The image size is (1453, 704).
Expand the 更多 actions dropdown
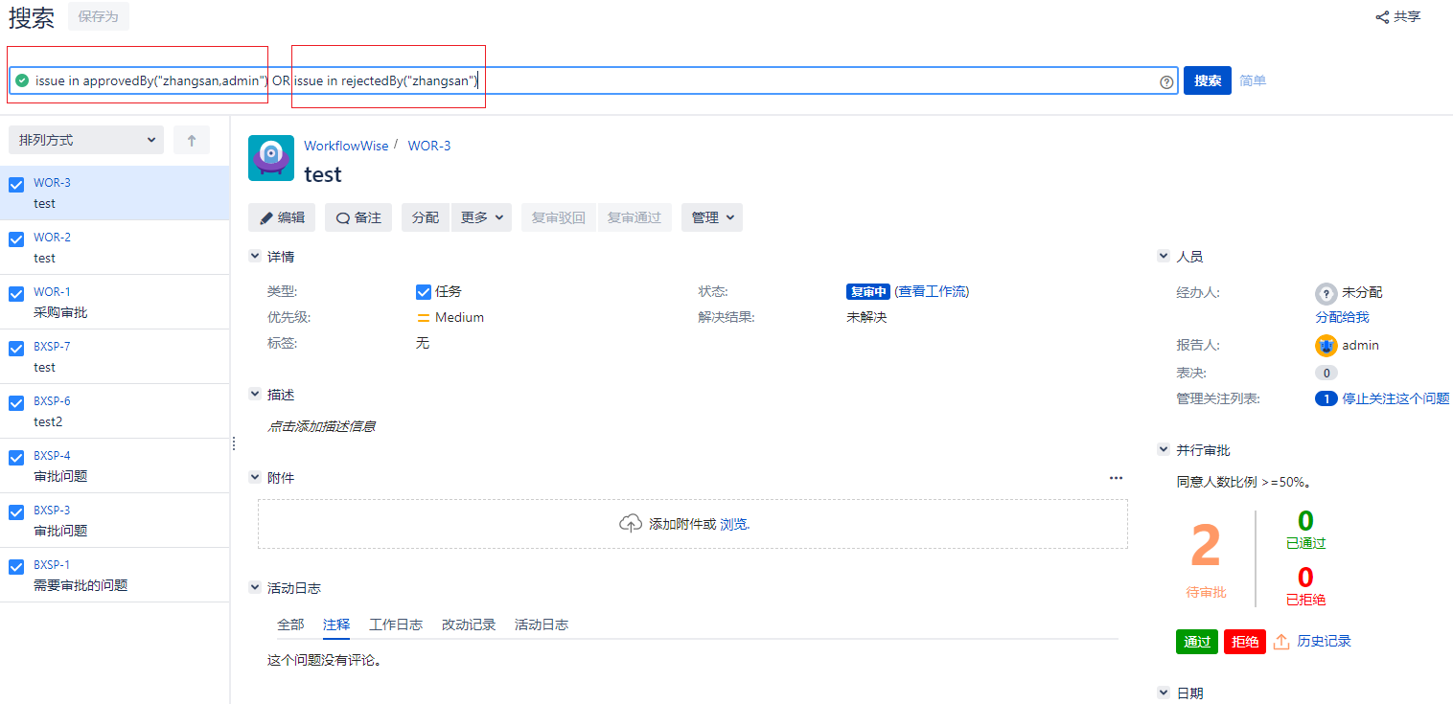pos(481,218)
